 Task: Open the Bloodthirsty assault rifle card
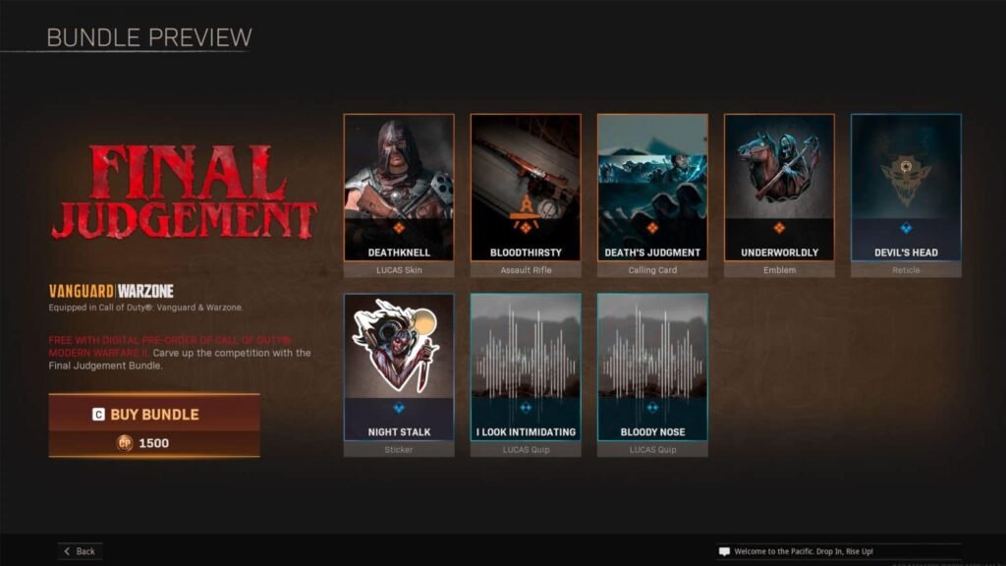526,167
